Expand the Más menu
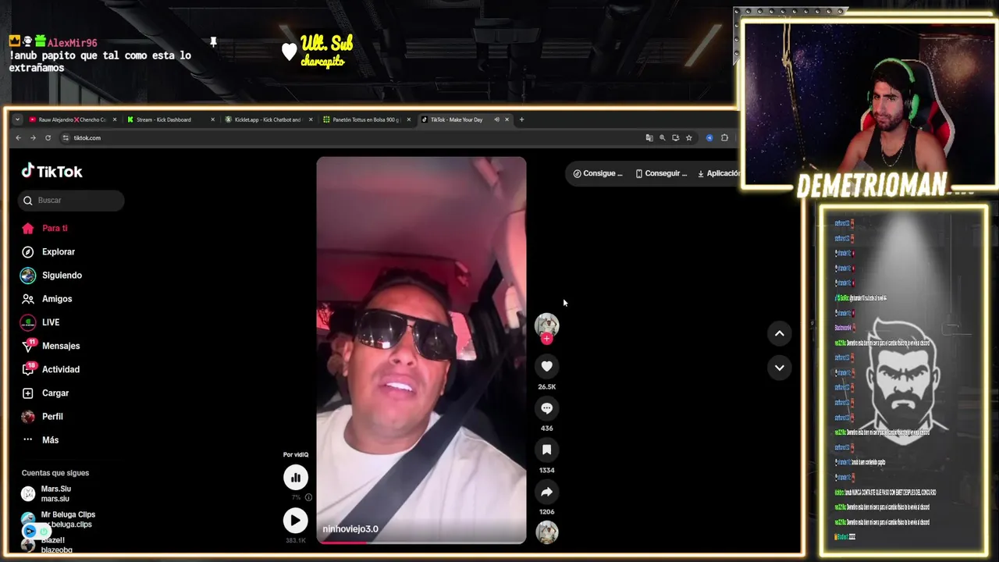 (50, 439)
